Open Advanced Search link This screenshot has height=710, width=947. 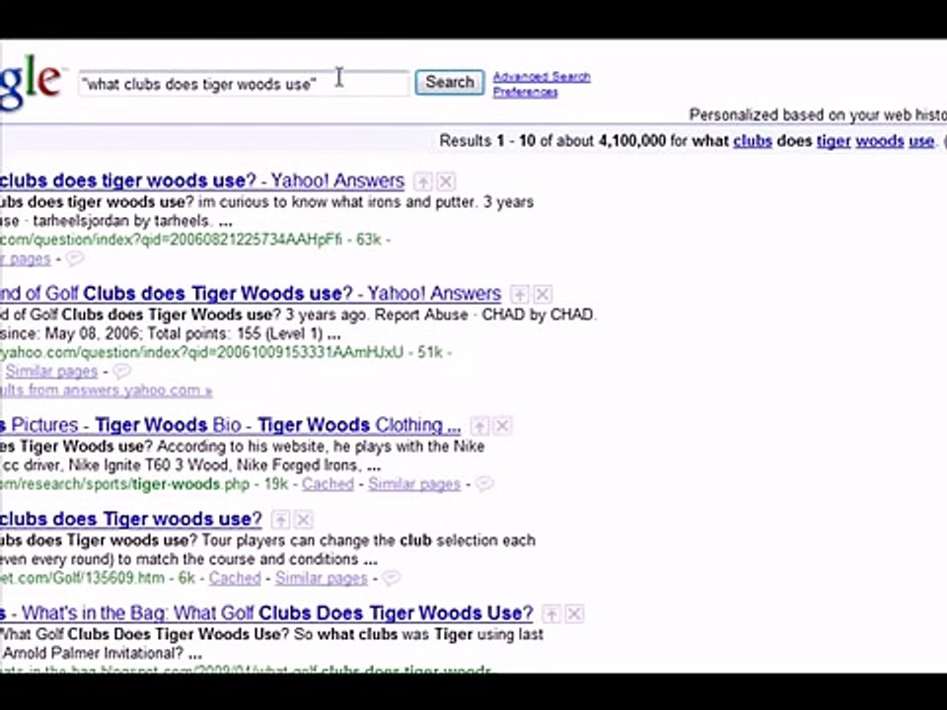pyautogui.click(x=542, y=77)
